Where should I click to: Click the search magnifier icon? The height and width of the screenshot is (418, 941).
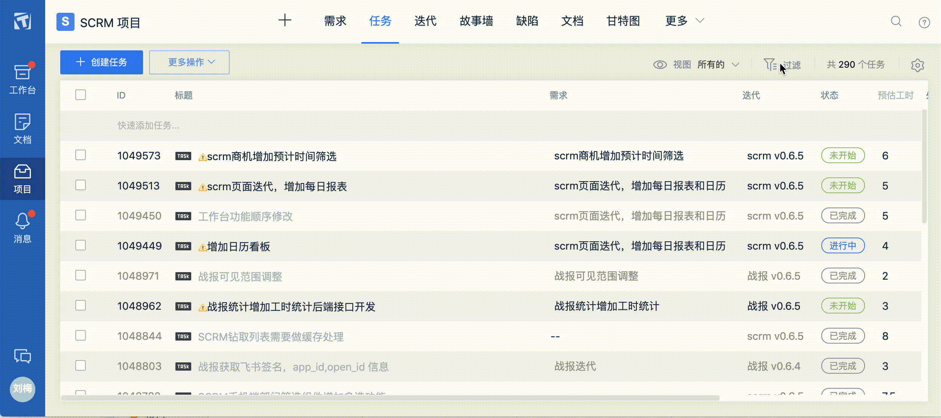coord(896,21)
